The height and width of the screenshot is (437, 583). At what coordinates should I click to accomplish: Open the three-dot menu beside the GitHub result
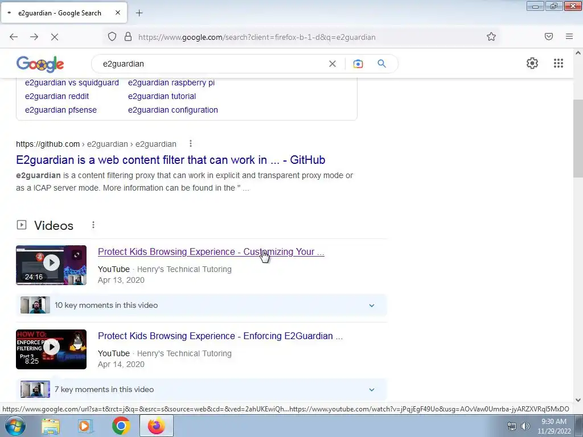point(190,143)
